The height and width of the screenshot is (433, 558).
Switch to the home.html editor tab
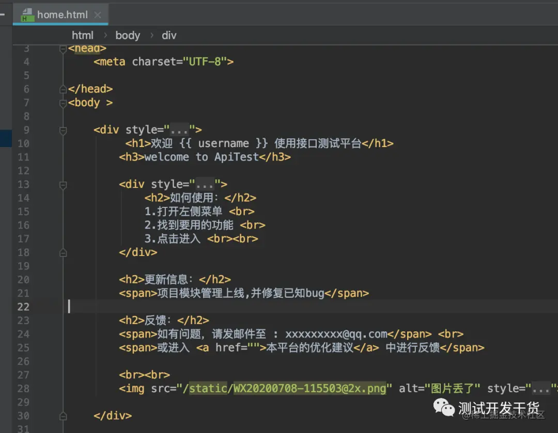60,14
